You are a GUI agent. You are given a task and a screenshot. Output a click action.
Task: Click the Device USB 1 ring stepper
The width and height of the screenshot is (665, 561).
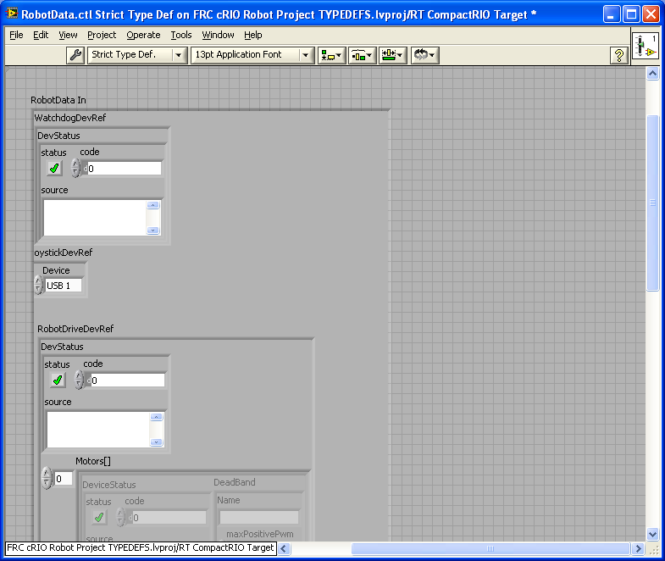[x=39, y=286]
